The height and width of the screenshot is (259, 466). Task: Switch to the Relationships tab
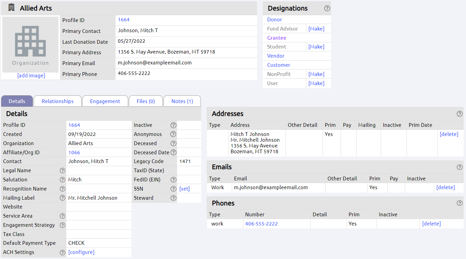[57, 101]
